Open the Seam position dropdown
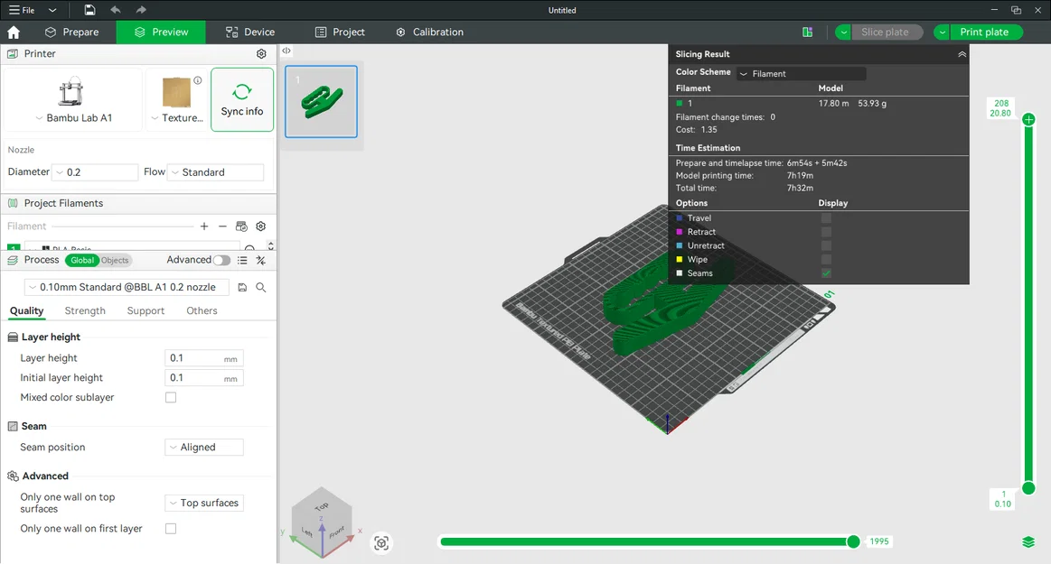 coord(203,447)
